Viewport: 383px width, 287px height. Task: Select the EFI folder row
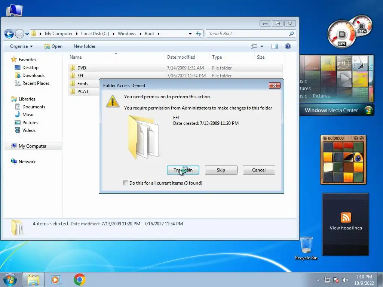click(176, 75)
